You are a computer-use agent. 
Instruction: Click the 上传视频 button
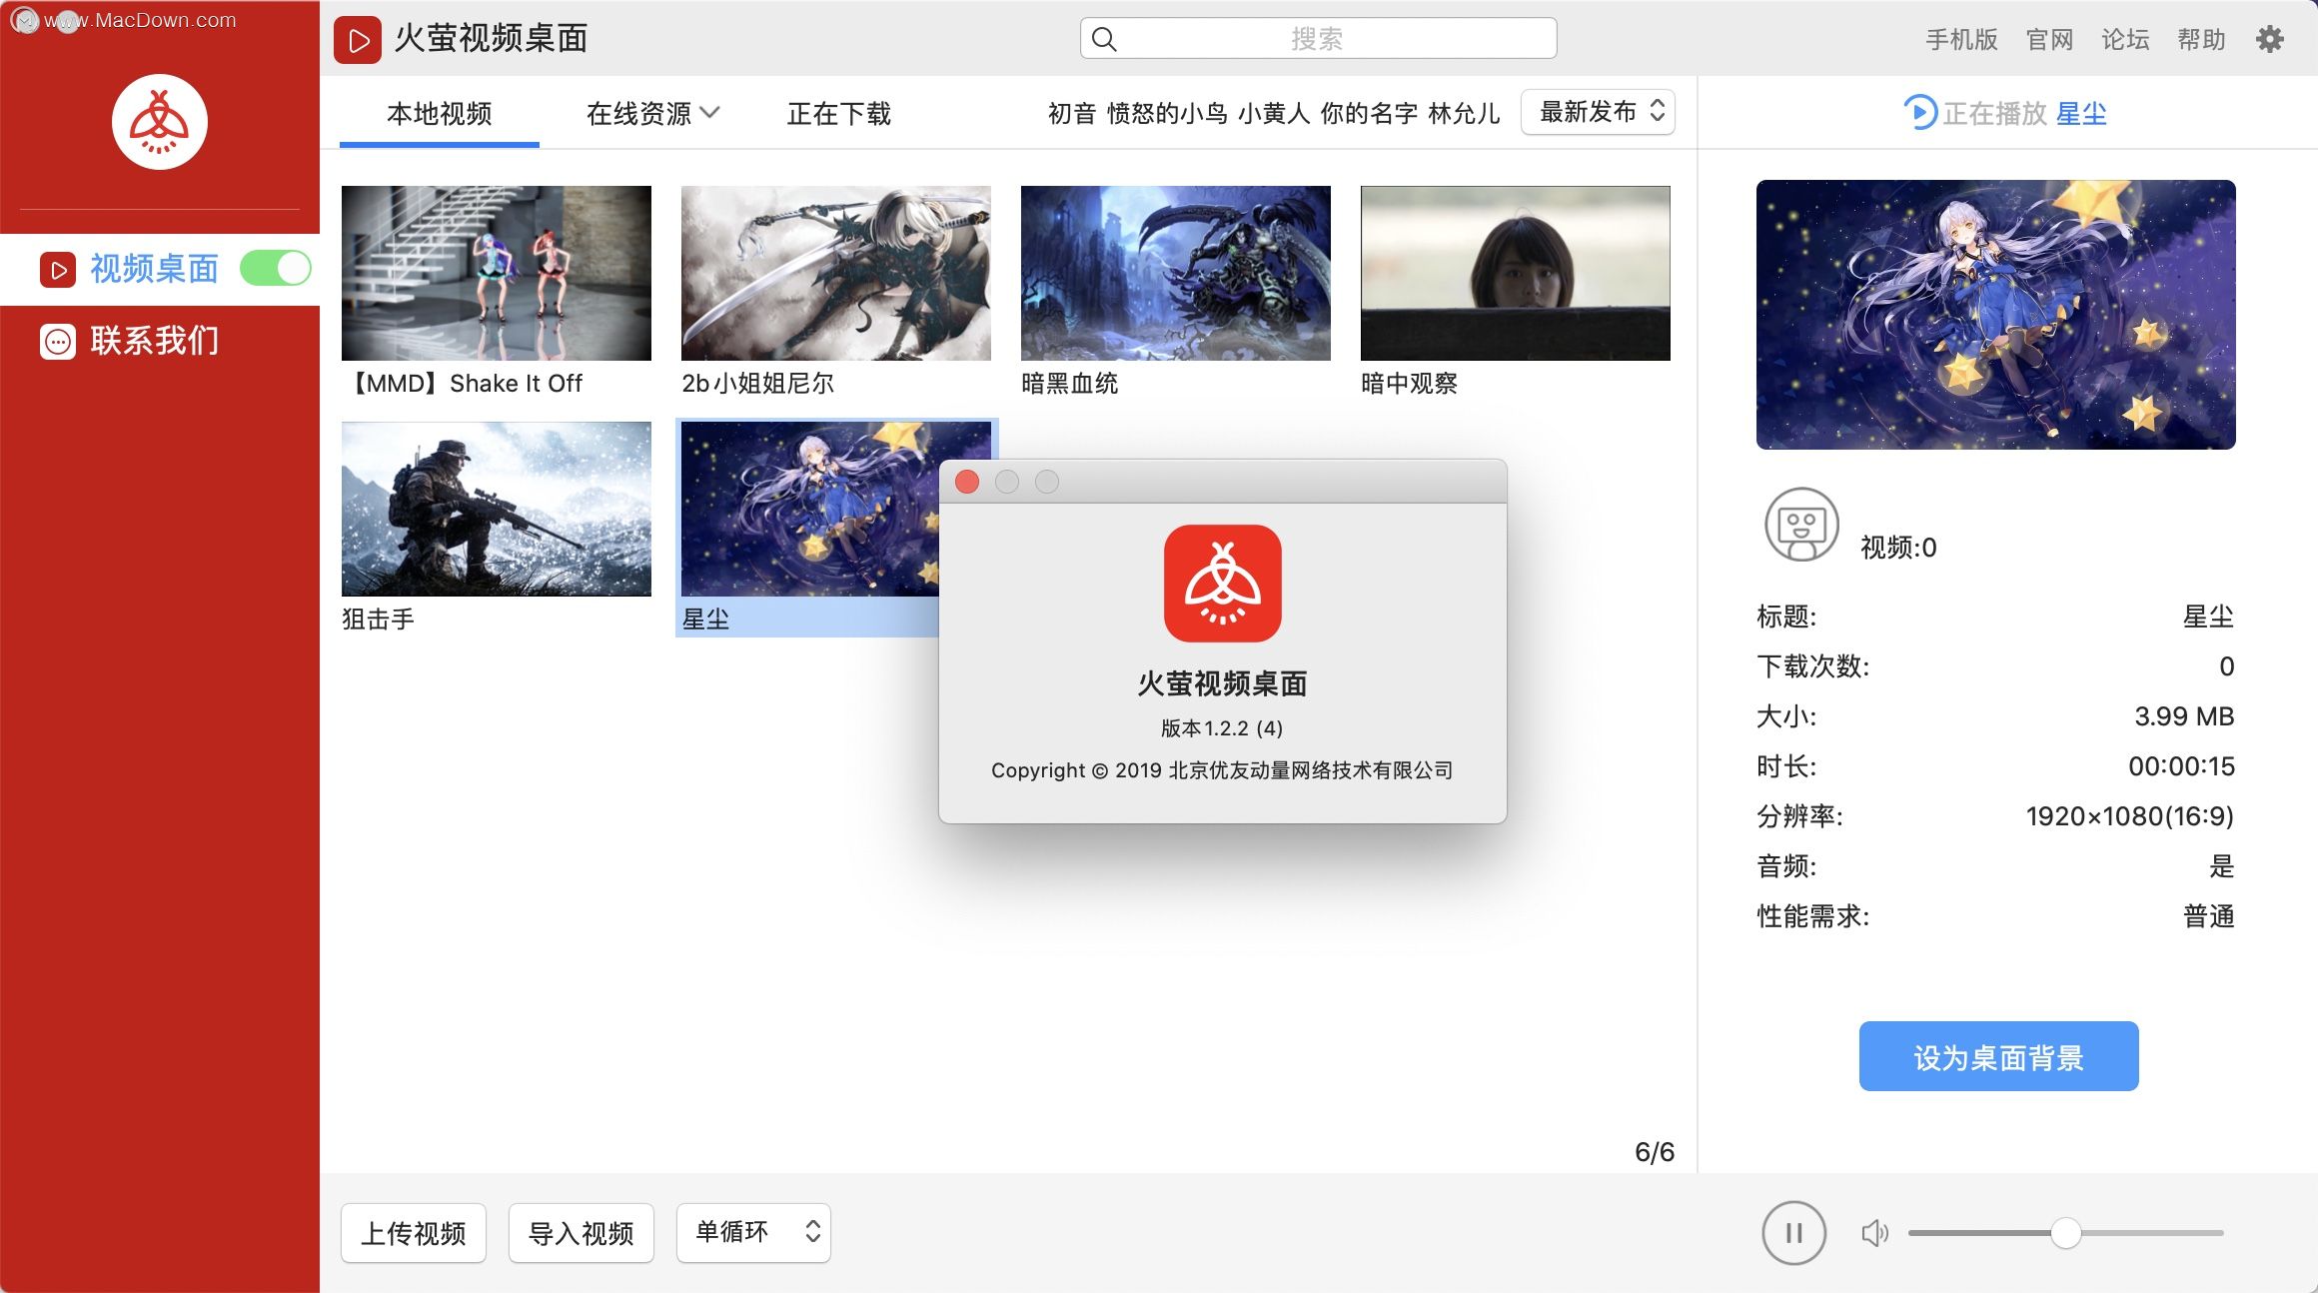(x=414, y=1233)
